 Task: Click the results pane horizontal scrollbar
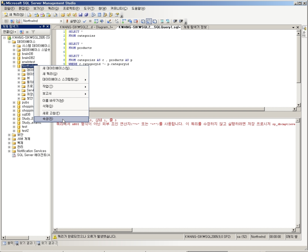(174, 230)
